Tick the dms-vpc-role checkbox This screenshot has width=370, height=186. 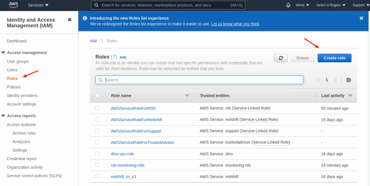[97, 154]
